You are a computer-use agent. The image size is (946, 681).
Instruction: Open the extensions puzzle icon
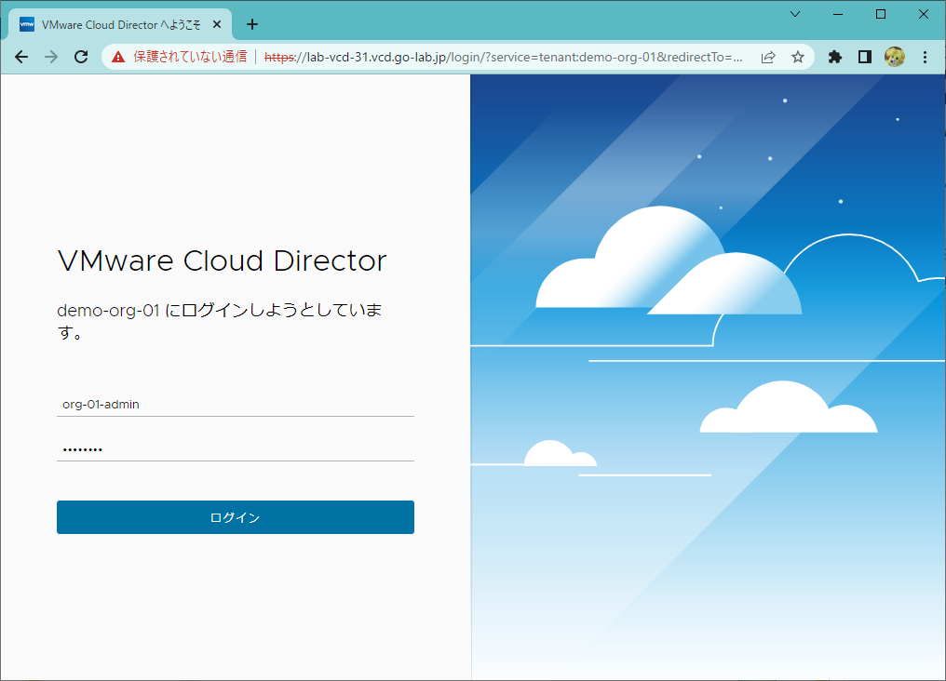[835, 58]
